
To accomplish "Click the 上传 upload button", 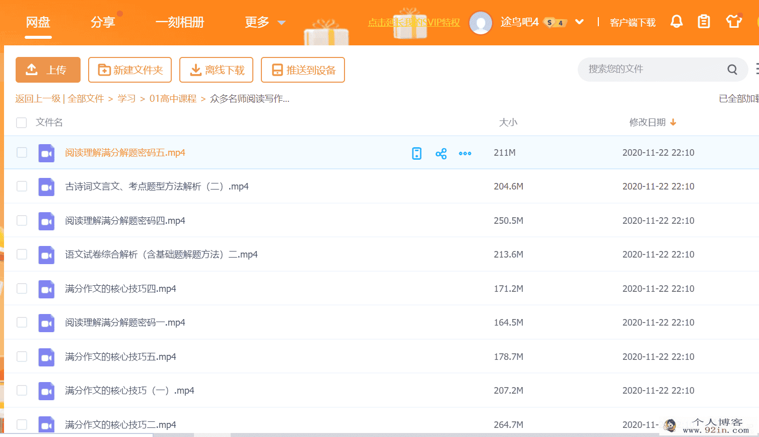I will pos(48,70).
